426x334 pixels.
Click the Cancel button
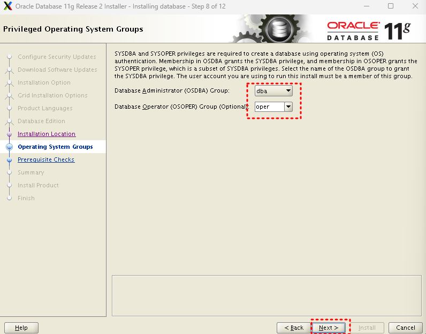(406, 328)
